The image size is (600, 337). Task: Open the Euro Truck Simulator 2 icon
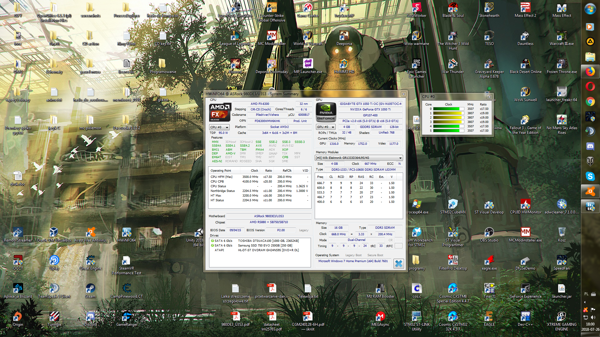(235, 12)
